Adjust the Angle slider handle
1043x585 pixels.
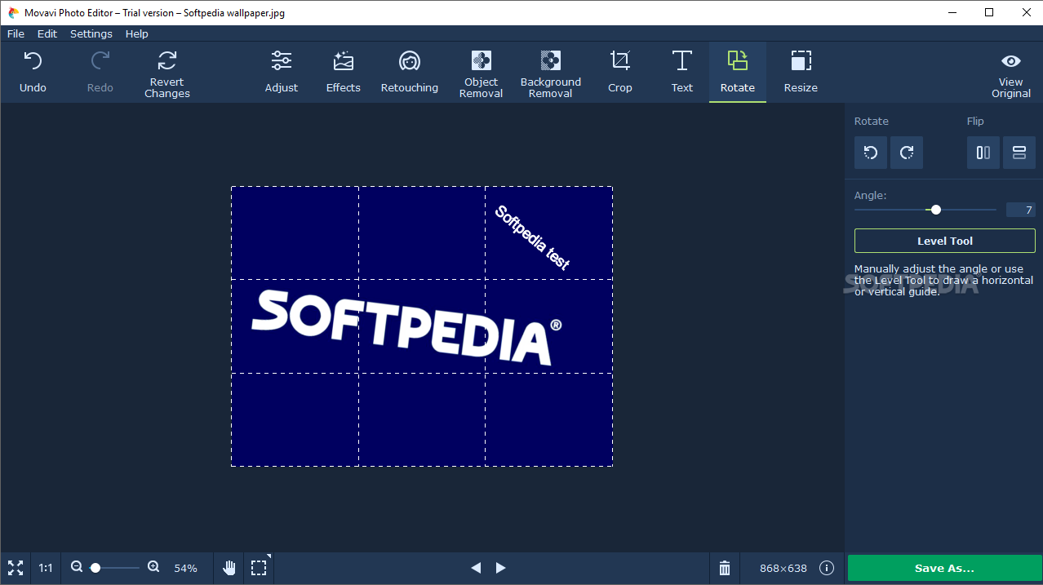tap(936, 210)
